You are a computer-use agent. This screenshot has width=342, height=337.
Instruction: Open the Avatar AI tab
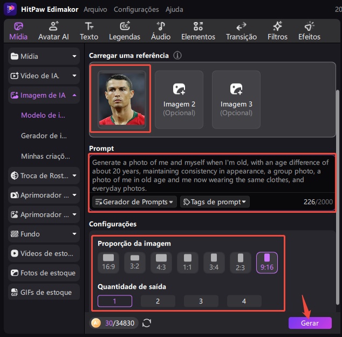click(x=53, y=31)
